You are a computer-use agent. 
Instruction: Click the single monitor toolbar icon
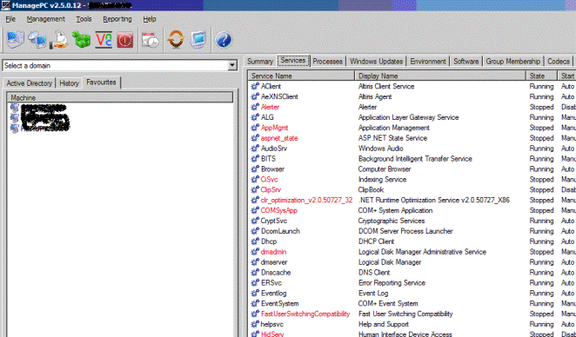pyautogui.click(x=198, y=40)
